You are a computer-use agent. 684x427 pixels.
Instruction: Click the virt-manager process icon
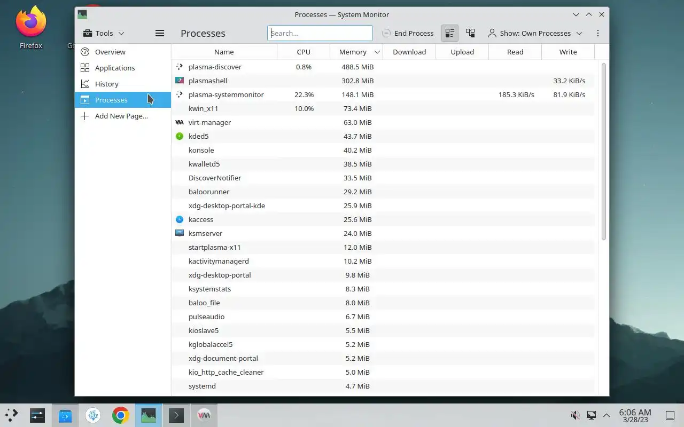(x=180, y=122)
